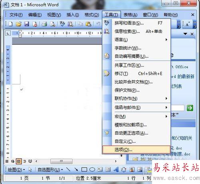Click the green go arrow in task pane

190,108
